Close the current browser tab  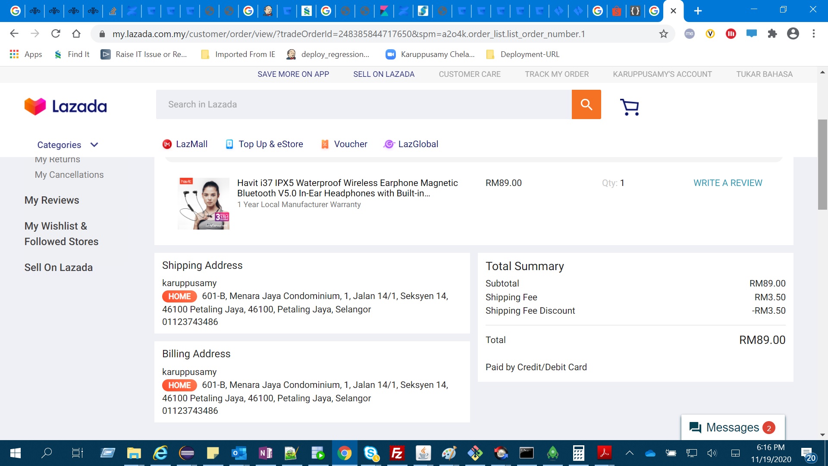click(x=673, y=11)
